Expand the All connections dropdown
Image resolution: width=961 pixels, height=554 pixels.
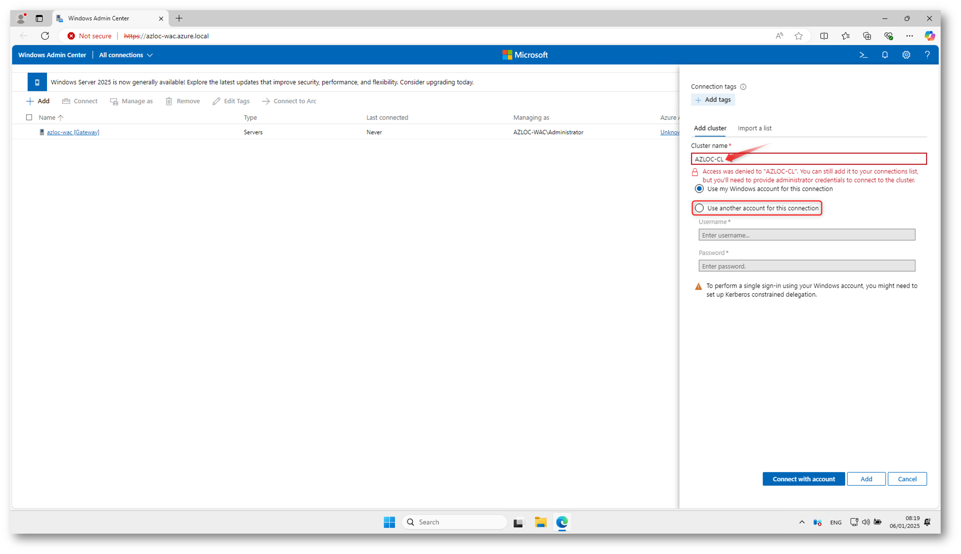click(126, 55)
